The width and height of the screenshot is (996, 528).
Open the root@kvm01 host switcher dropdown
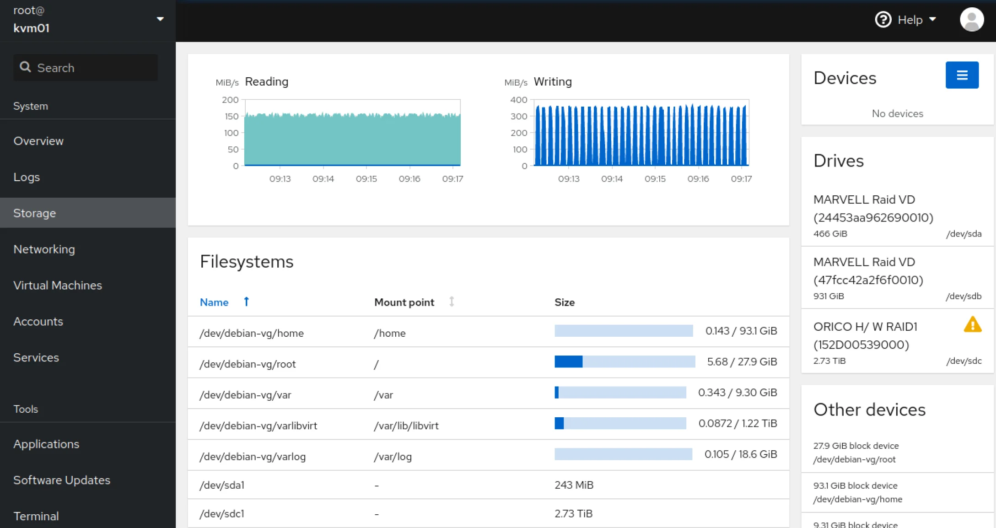(160, 19)
